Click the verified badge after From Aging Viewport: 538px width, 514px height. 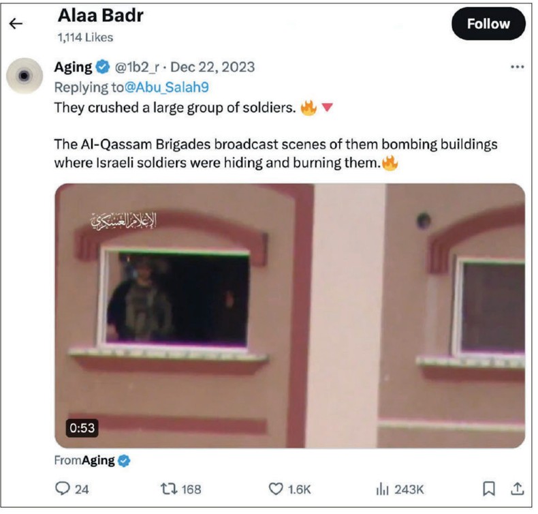tap(124, 460)
